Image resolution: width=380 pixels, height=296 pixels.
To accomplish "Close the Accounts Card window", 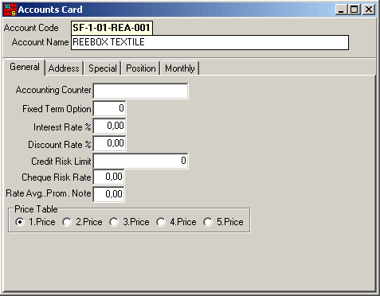I will [369, 10].
